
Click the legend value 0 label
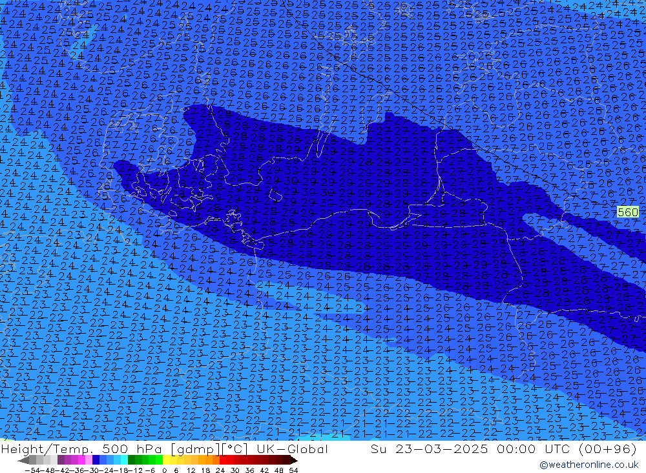click(x=164, y=470)
